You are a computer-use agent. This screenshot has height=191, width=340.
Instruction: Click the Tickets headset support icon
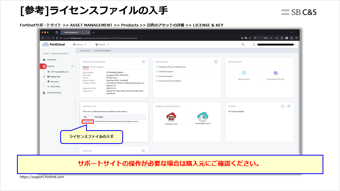click(x=282, y=106)
